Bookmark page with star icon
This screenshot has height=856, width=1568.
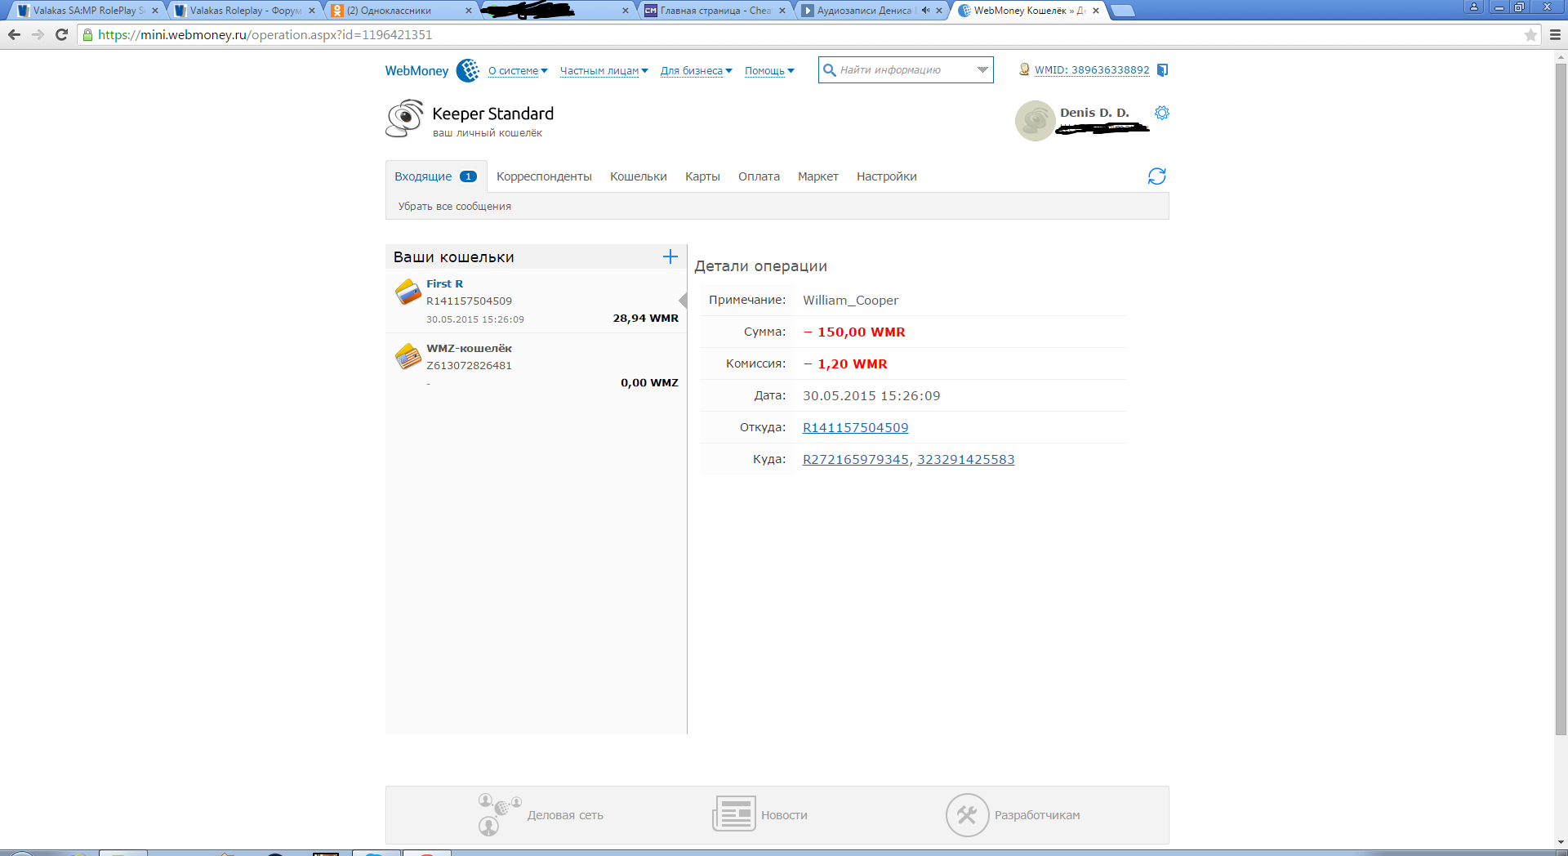(1530, 35)
